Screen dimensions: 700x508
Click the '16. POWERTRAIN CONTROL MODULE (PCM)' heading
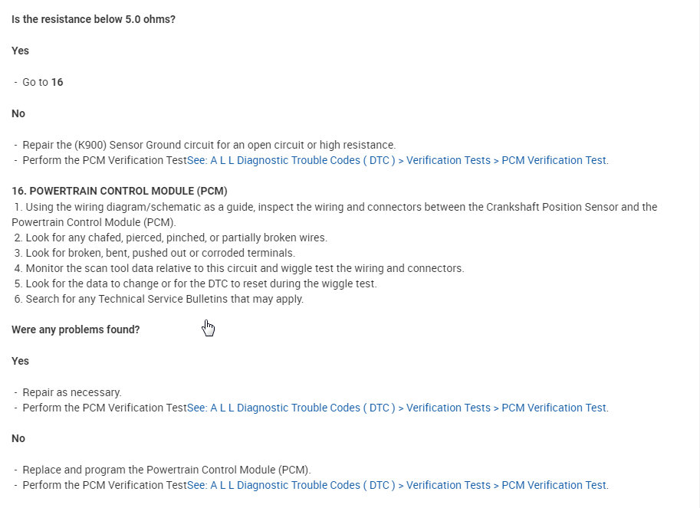point(120,191)
